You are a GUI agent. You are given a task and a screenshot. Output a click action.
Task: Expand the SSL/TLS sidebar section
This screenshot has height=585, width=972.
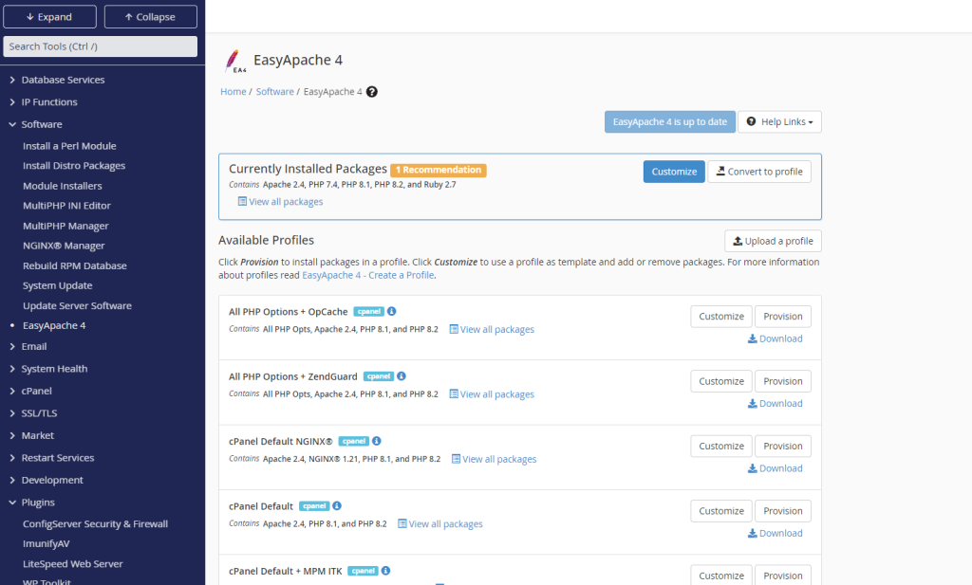39,412
